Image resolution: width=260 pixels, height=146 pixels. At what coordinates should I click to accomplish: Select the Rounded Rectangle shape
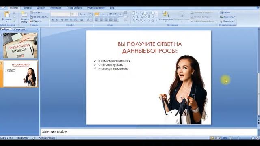pos(153,13)
